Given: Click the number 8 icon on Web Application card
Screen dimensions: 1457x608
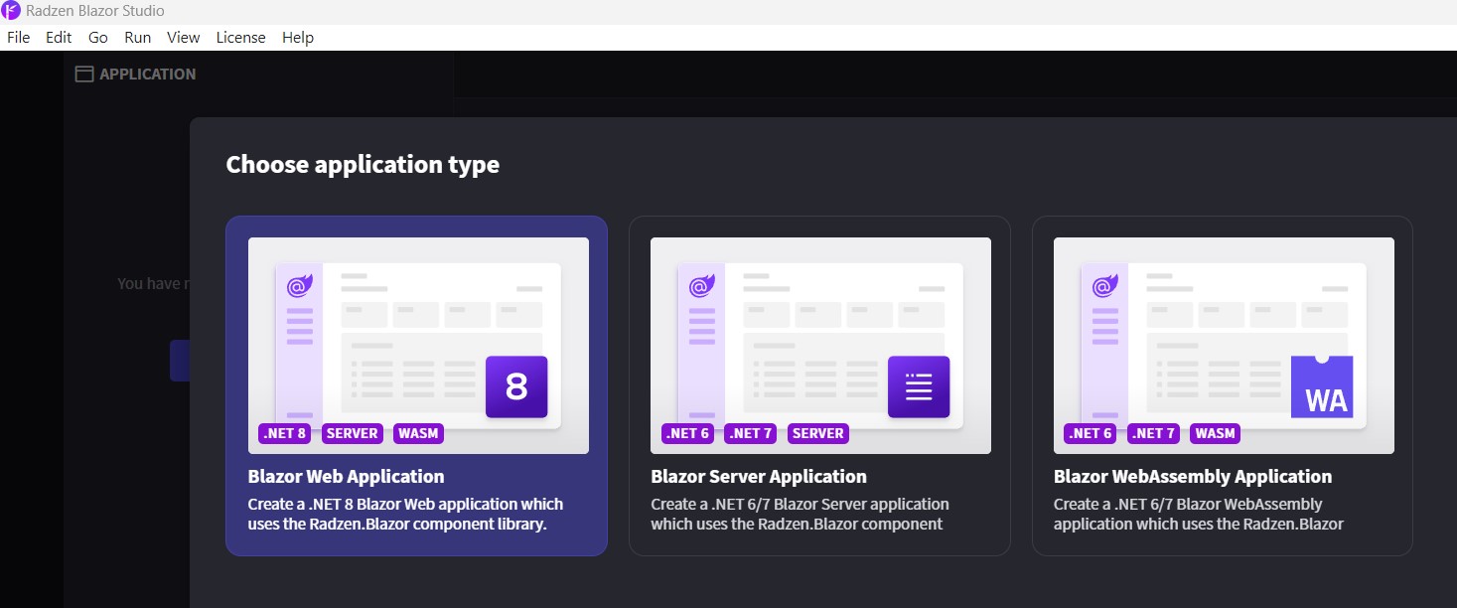Looking at the screenshot, I should coord(516,386).
